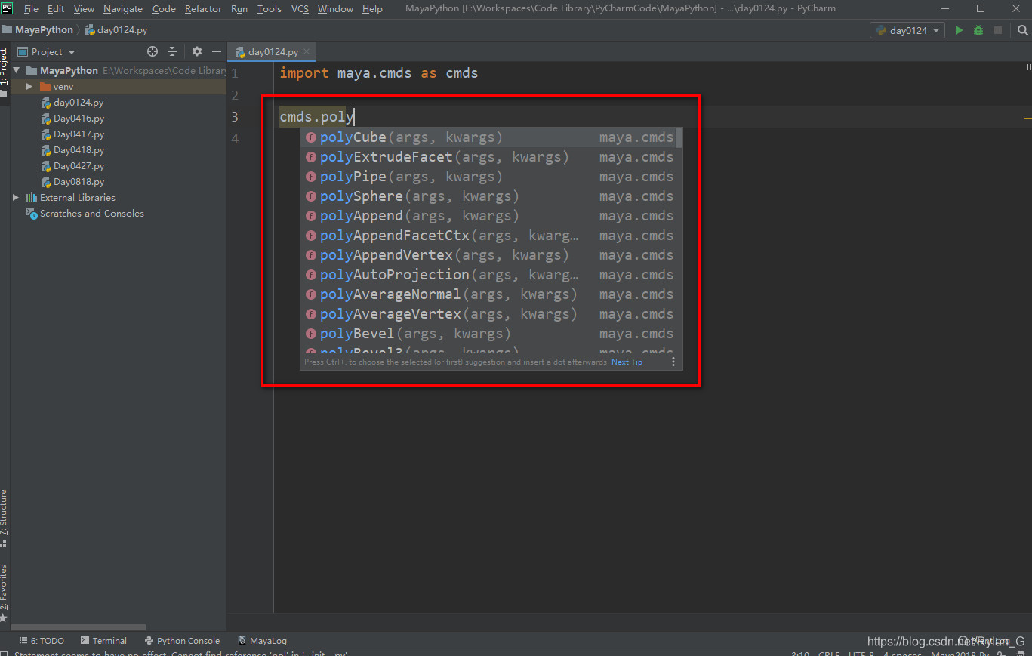Screen dimensions: 1032x656
Task: Open completion popup options kebab menu
Action: (673, 362)
